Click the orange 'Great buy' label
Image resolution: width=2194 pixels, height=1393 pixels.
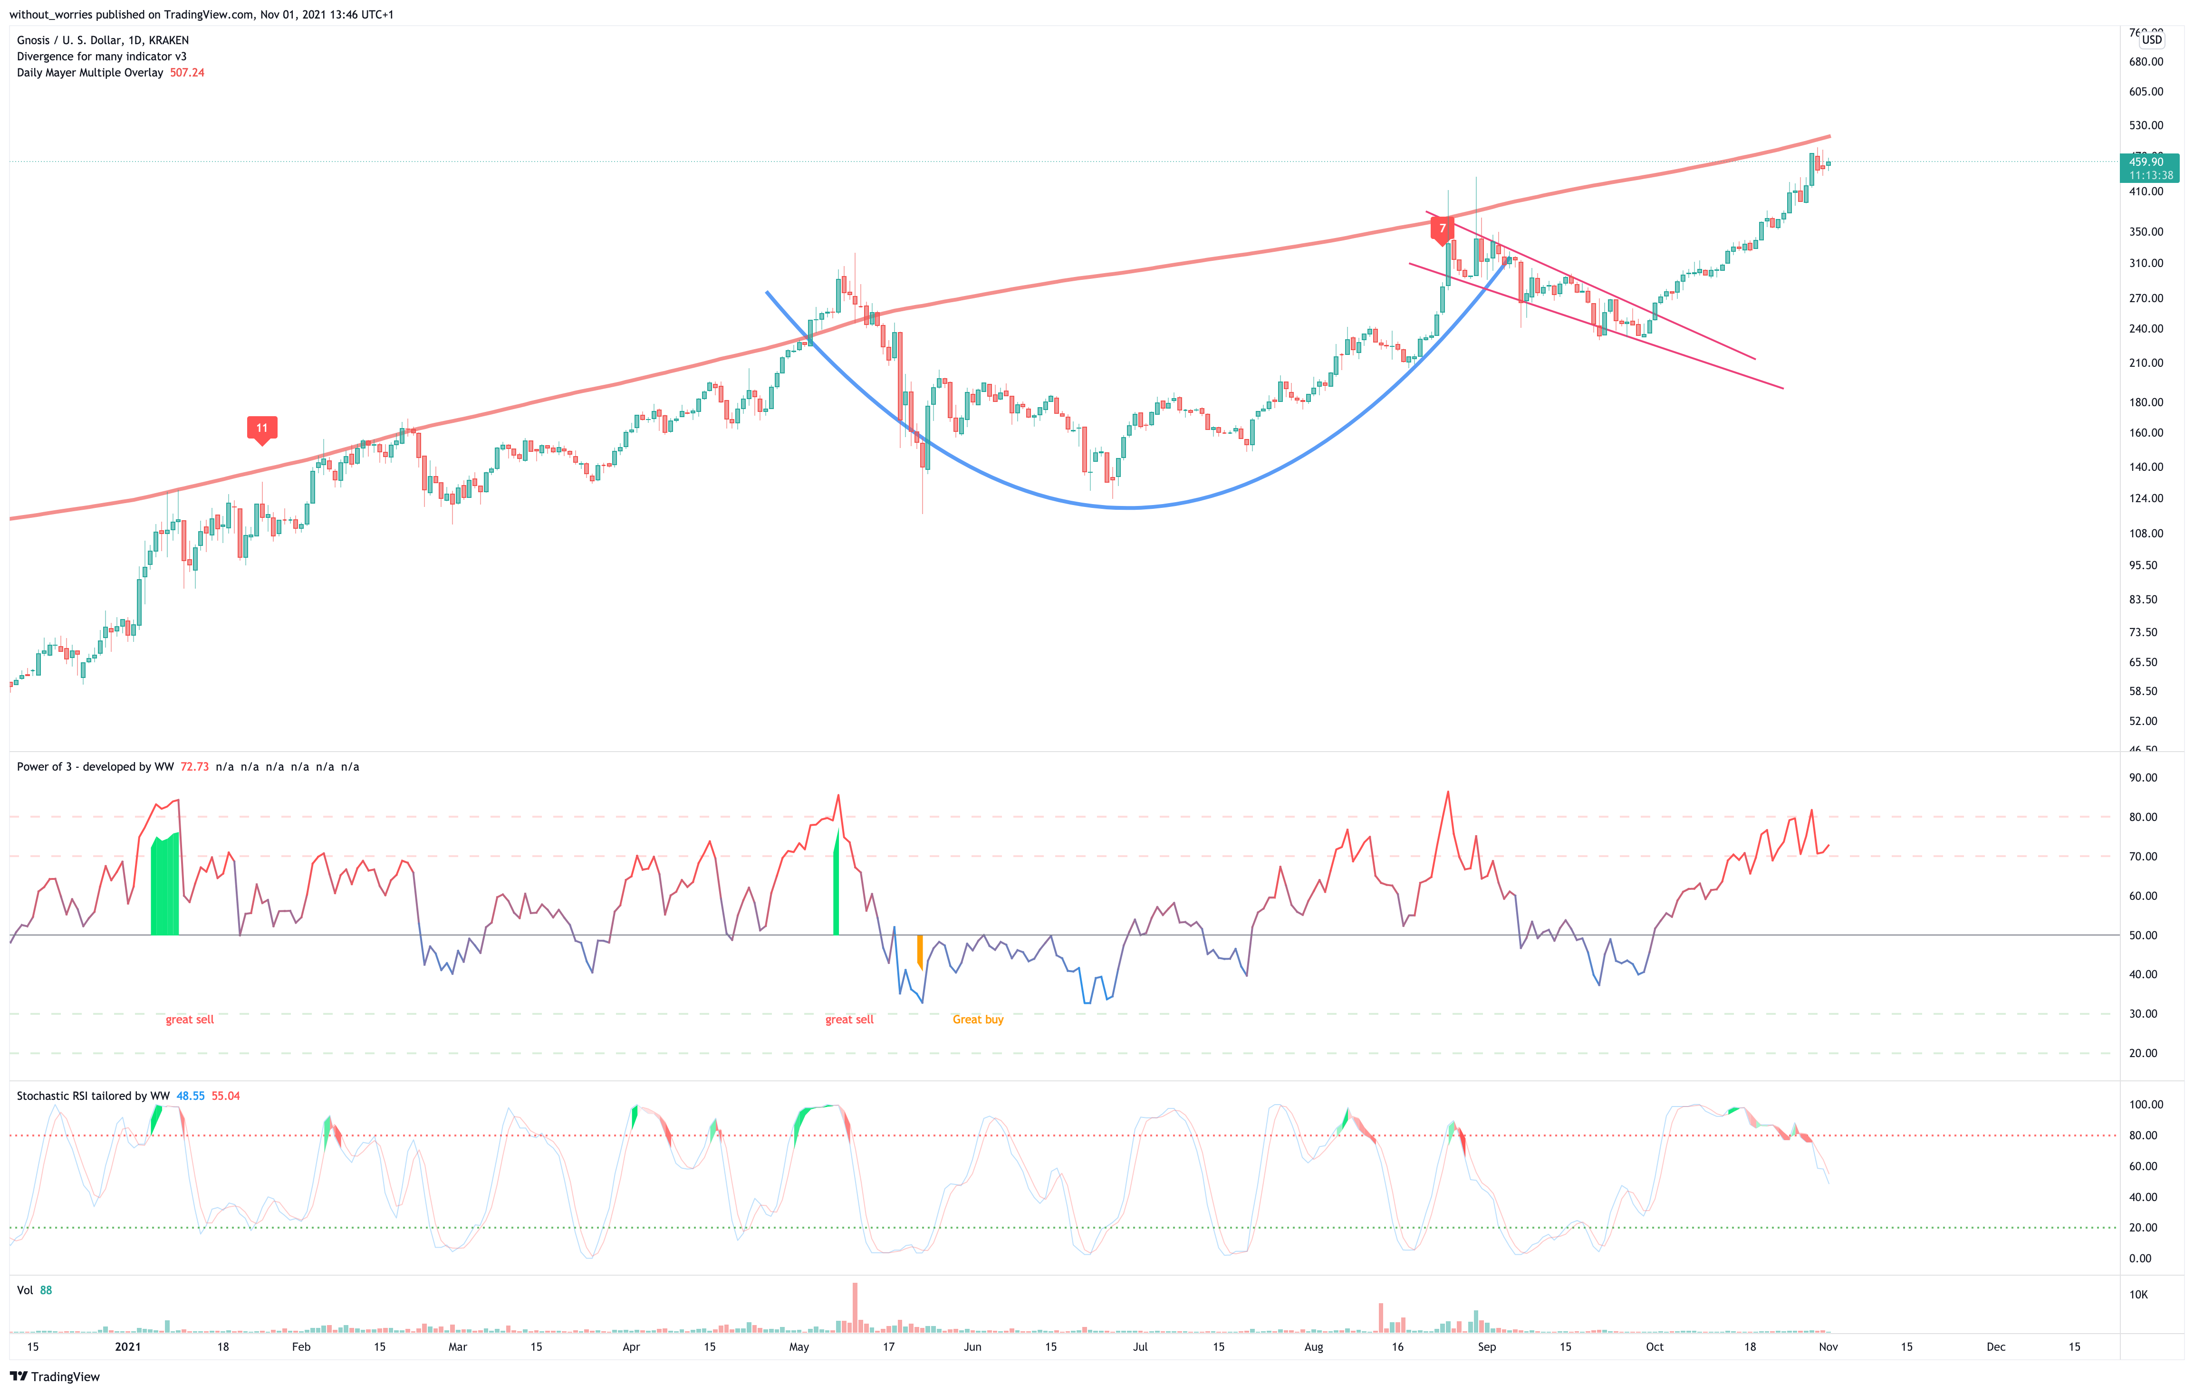[x=978, y=1019]
